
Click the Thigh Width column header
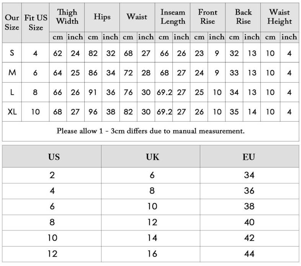[67, 17]
